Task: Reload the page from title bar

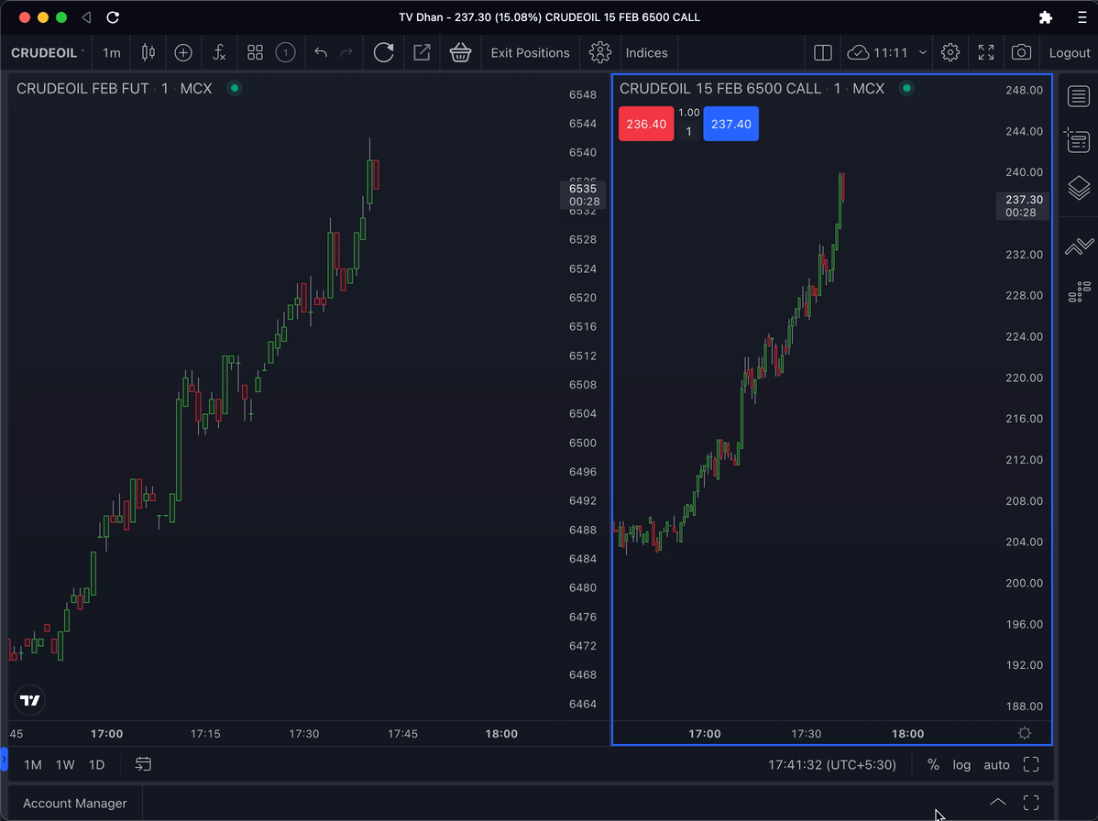Action: tap(113, 17)
